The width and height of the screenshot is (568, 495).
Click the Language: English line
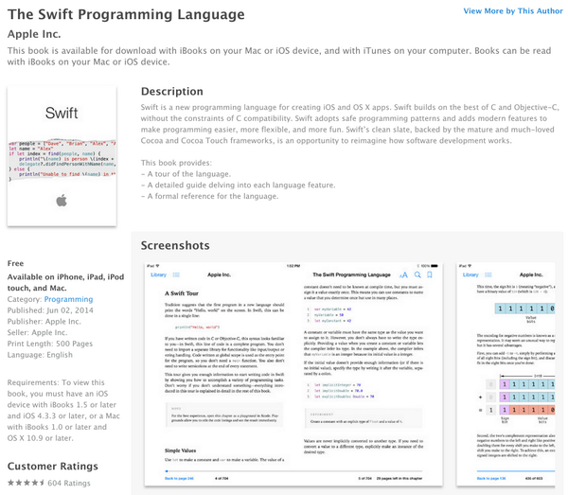click(x=40, y=355)
